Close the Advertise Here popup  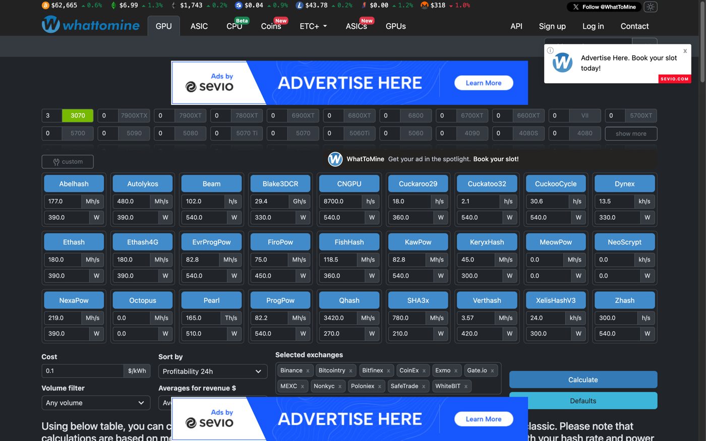tap(685, 51)
